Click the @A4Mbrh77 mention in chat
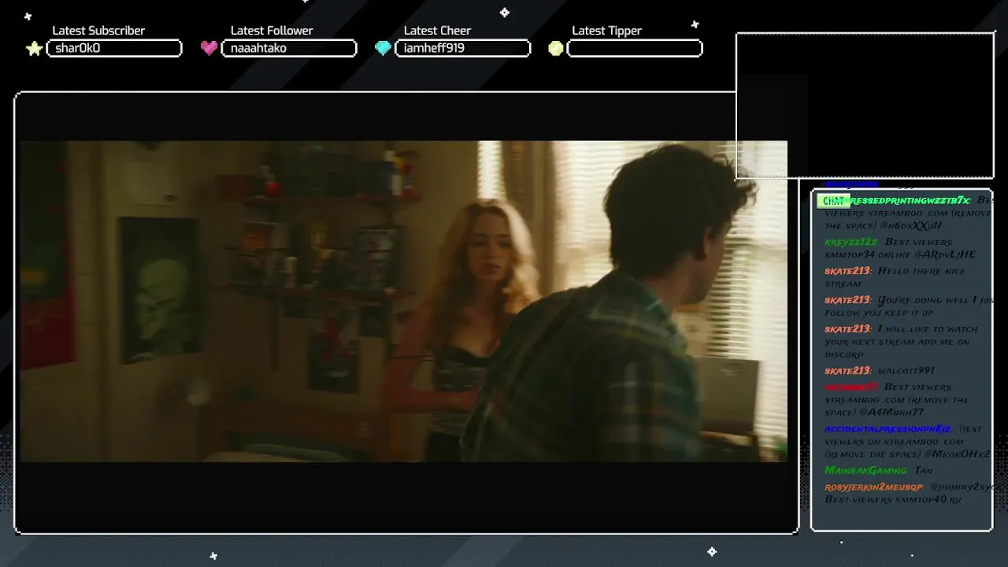Screen dimensions: 1008x567 [891, 413]
